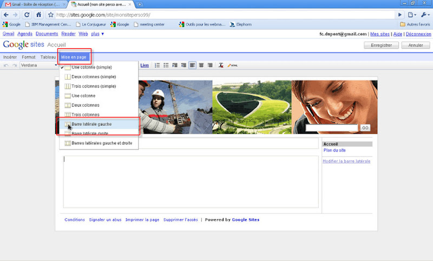Click the Go arrow beside the address bar

coord(399,15)
